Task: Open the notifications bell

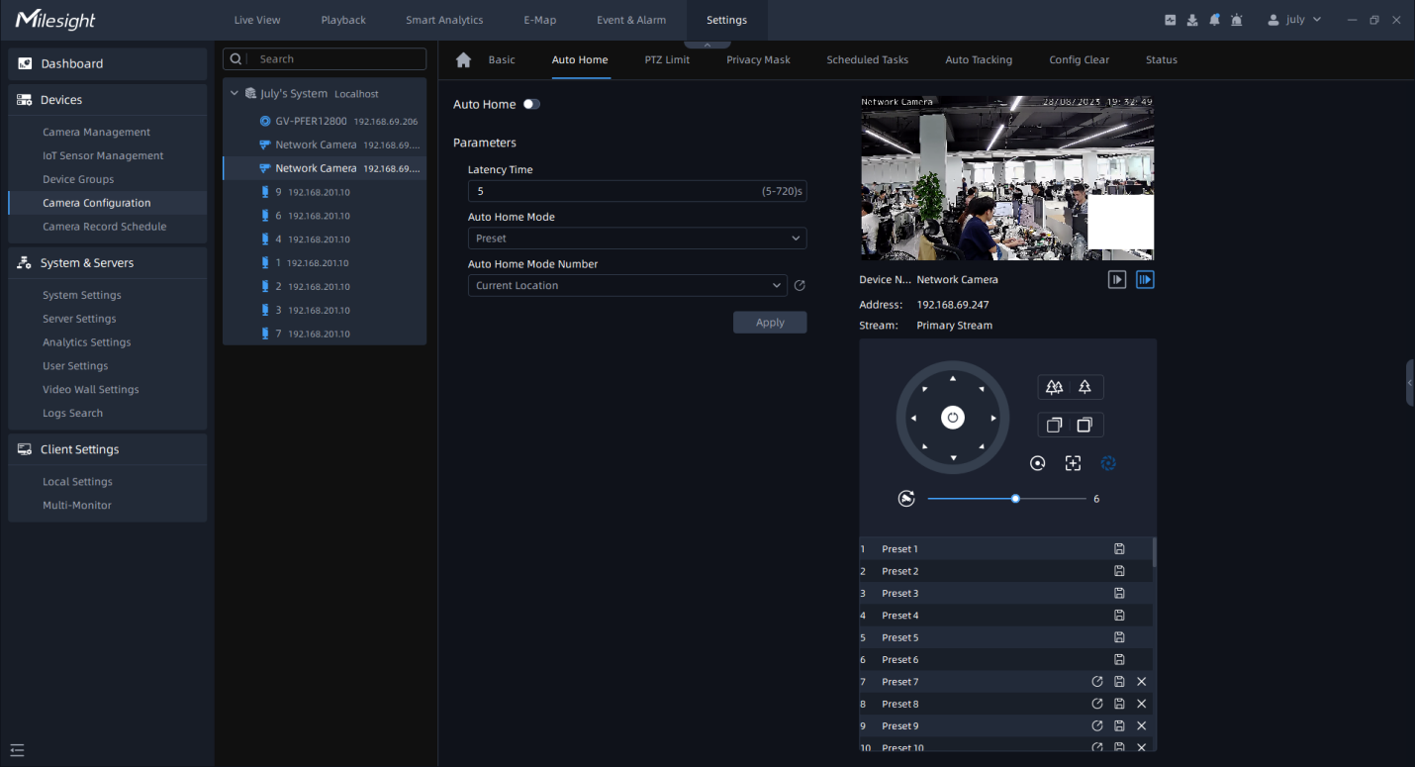Action: click(x=1214, y=20)
